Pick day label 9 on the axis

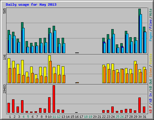pos(46,117)
